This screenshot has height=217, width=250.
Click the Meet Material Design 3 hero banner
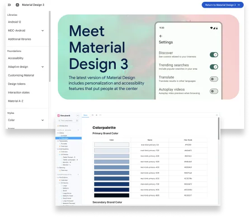148,57
